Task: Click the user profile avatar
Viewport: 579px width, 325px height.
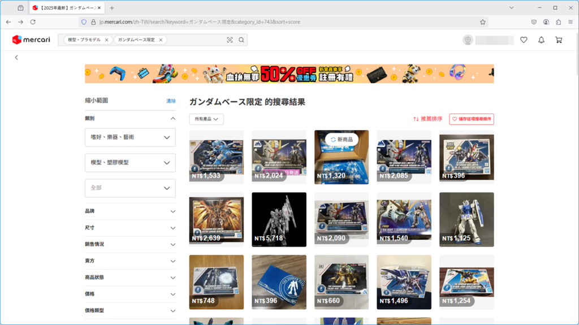Action: [468, 40]
